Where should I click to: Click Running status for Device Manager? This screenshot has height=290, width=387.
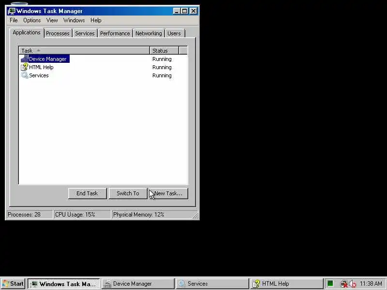pyautogui.click(x=162, y=59)
